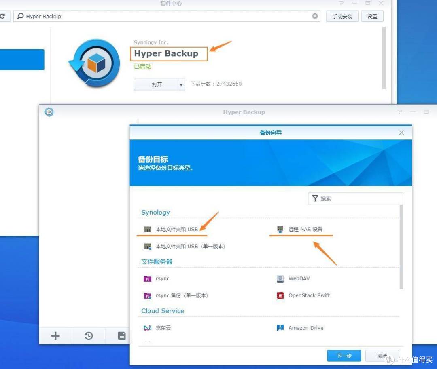Click the Package Center vertical scrollbar
Screen dimensions: 437x369
[384, 58]
